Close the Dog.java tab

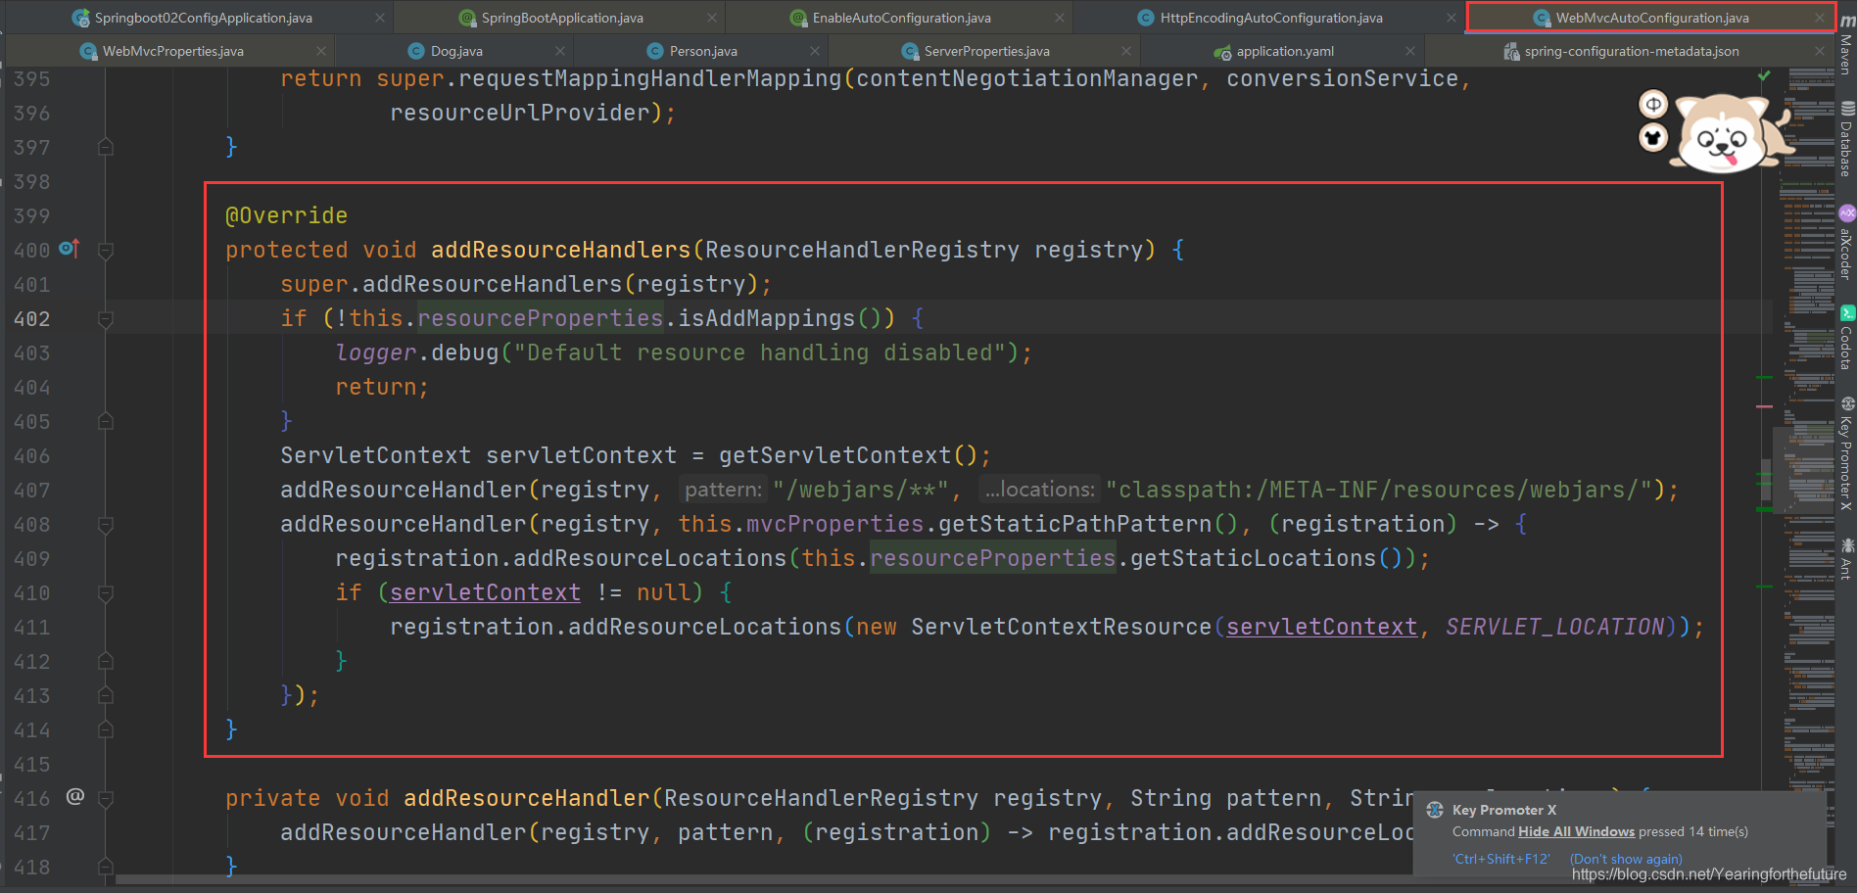click(x=560, y=51)
